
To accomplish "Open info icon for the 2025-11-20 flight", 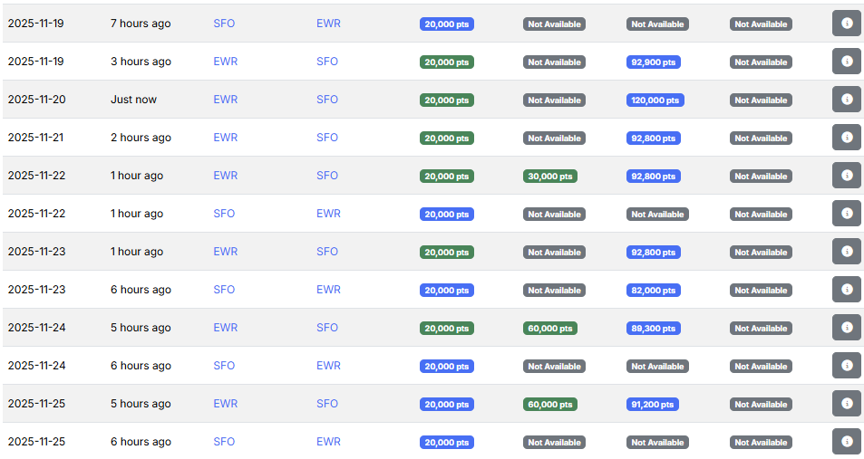I will click(x=846, y=100).
